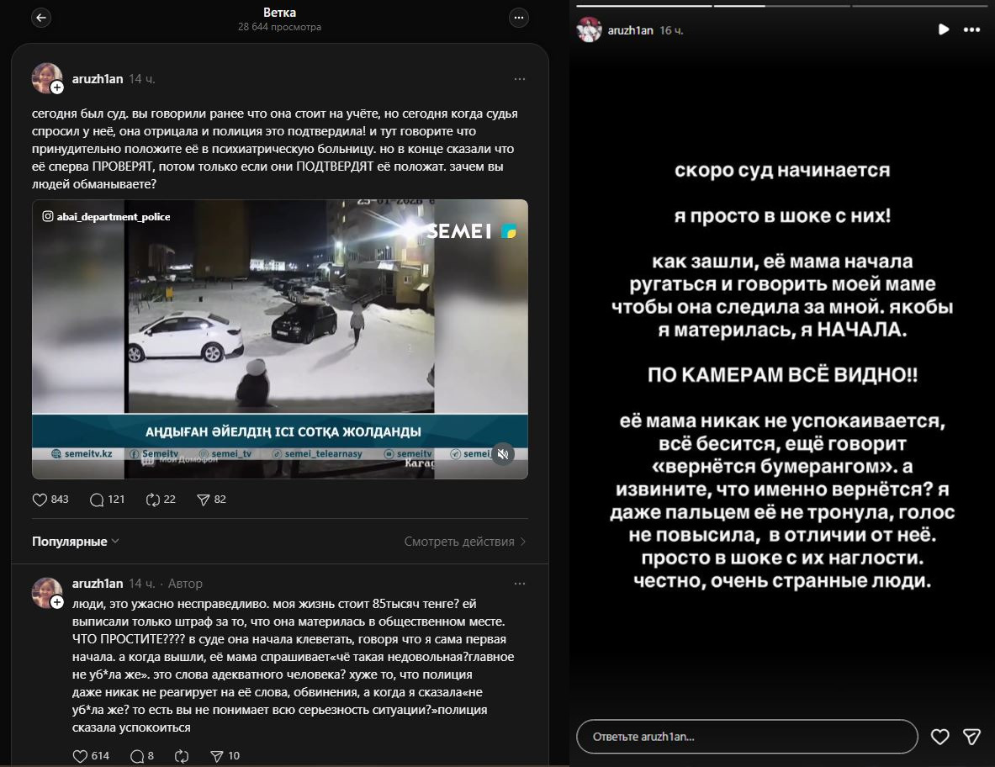995x767 pixels.
Task: Open more options on author's reply
Action: (519, 584)
